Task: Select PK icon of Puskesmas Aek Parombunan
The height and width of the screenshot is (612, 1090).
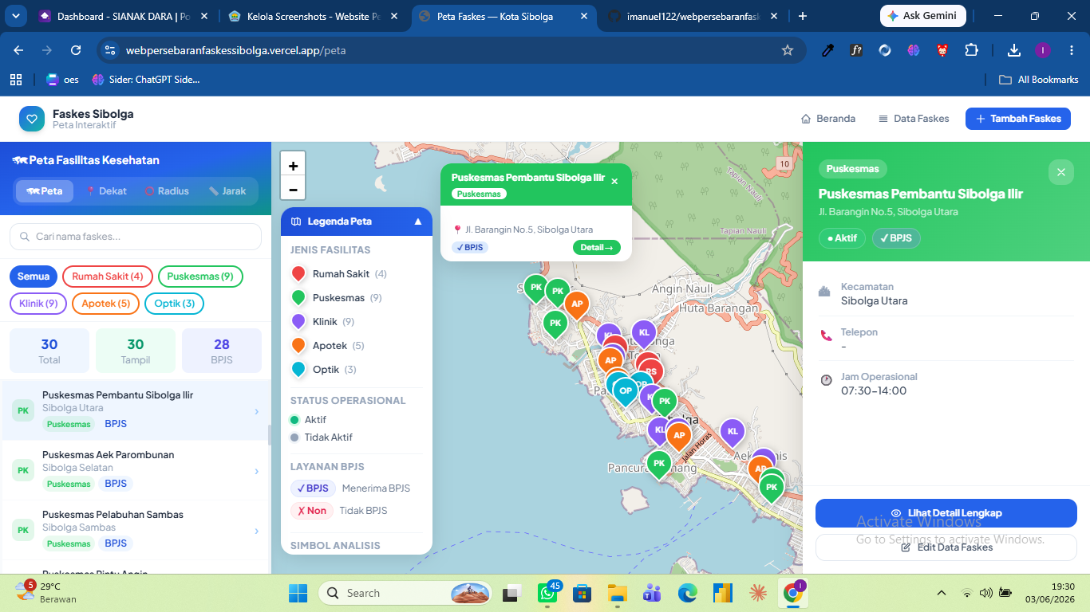Action: (23, 470)
